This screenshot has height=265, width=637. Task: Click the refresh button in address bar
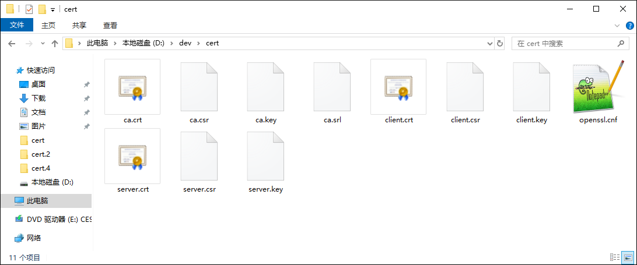499,43
